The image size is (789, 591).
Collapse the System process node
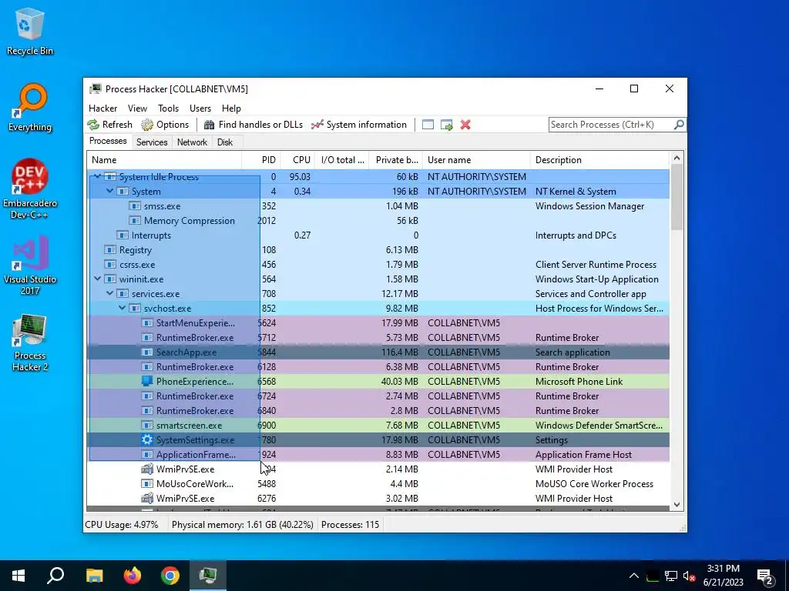(x=109, y=191)
